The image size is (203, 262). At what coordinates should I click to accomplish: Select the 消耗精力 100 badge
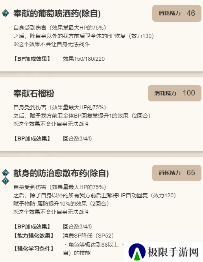tap(175, 93)
